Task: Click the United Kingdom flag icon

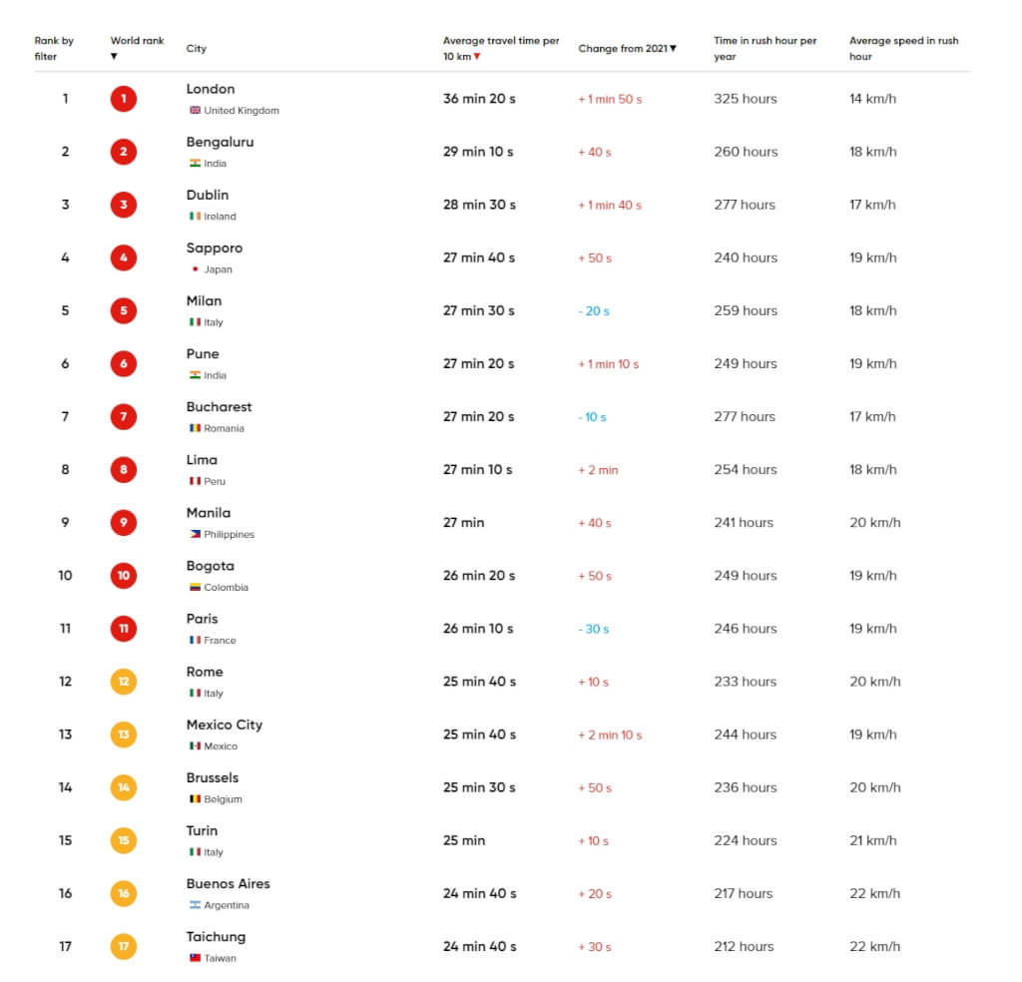Action: pyautogui.click(x=196, y=111)
